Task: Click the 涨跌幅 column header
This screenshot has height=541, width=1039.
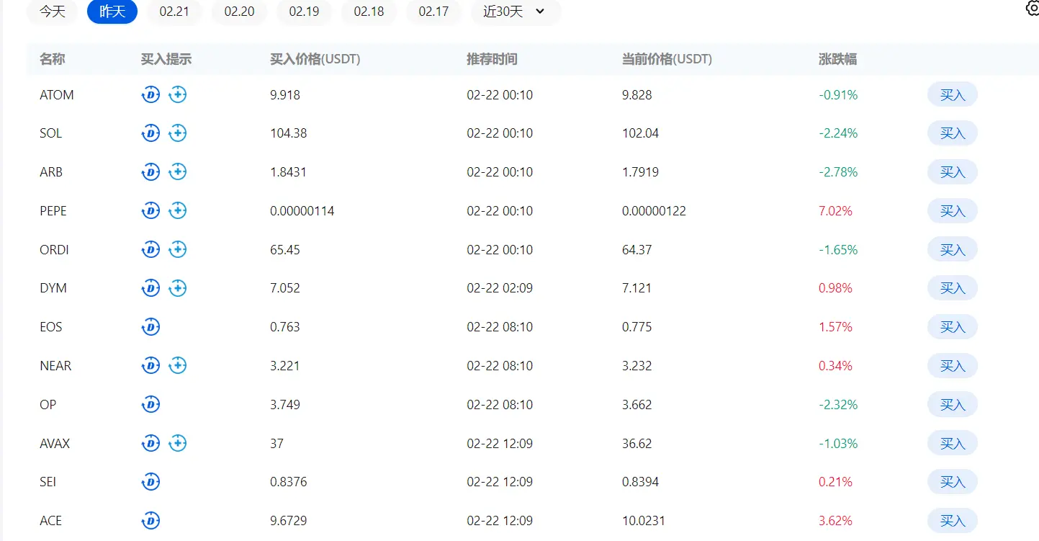Action: click(x=837, y=59)
